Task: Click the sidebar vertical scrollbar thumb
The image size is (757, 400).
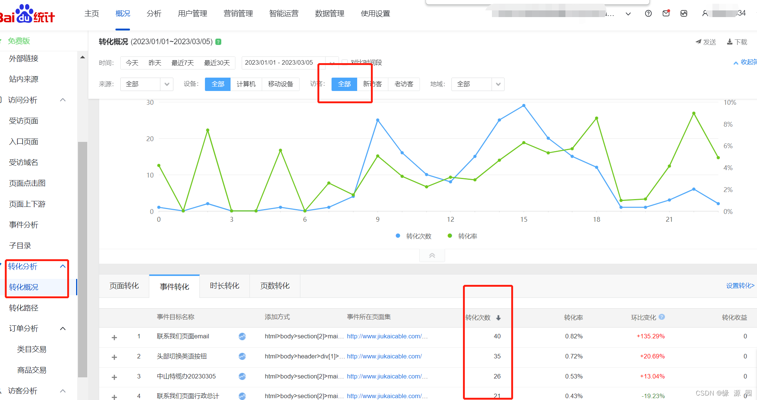Action: click(x=82, y=259)
